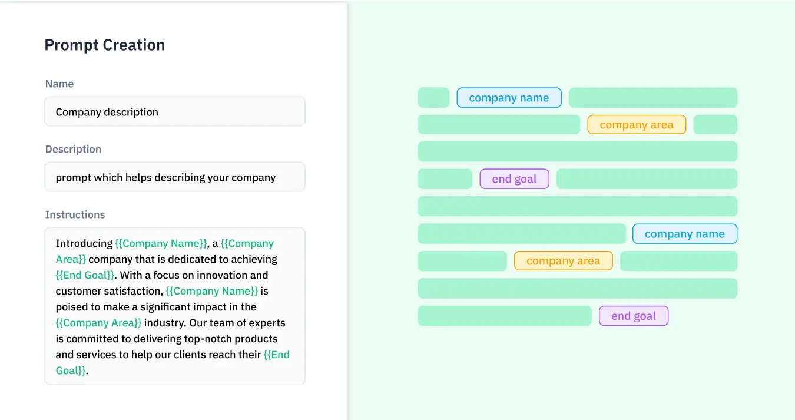
Task: Click the small green block left of company name chip
Action: point(433,97)
